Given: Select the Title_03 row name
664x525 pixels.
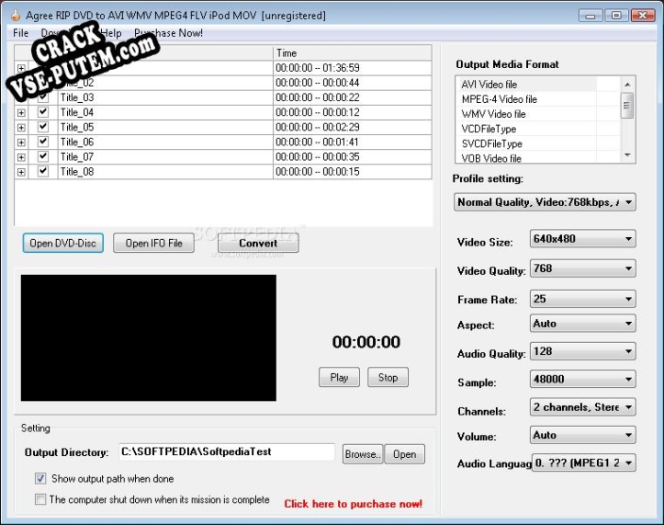Looking at the screenshot, I should 77,97.
